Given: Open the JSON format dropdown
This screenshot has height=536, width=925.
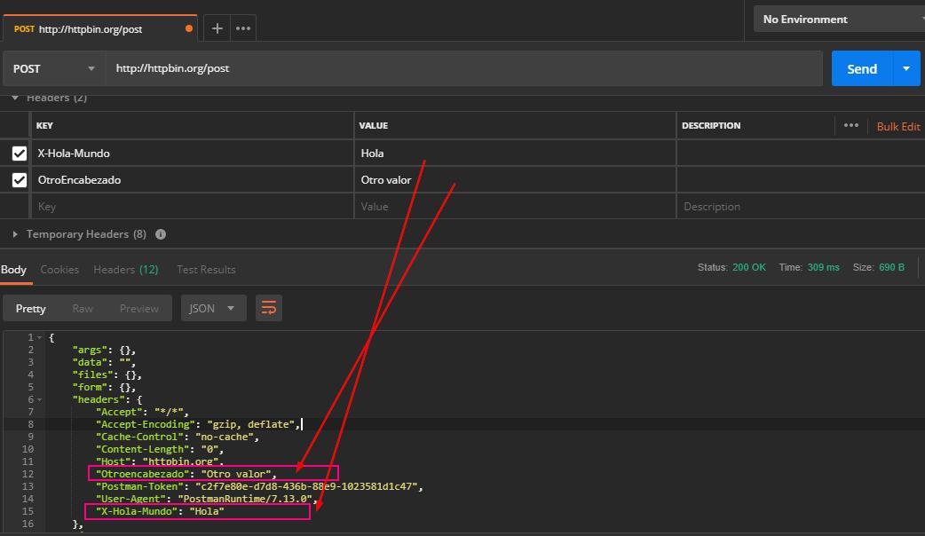Looking at the screenshot, I should (213, 309).
